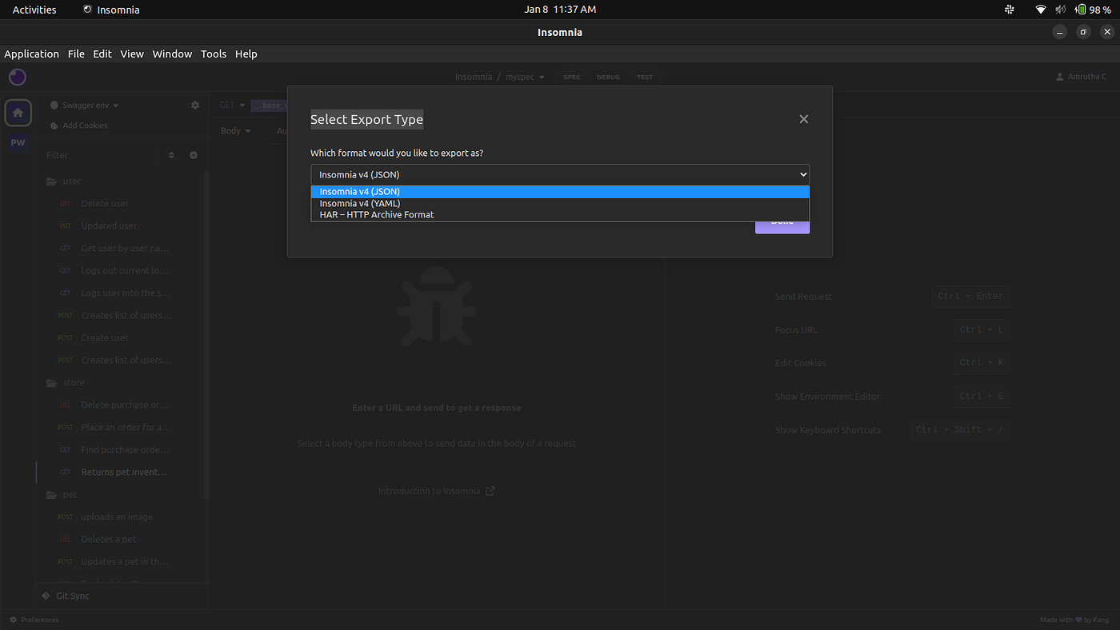
Task: Open Introduction to Insomnia link
Action: (437, 491)
